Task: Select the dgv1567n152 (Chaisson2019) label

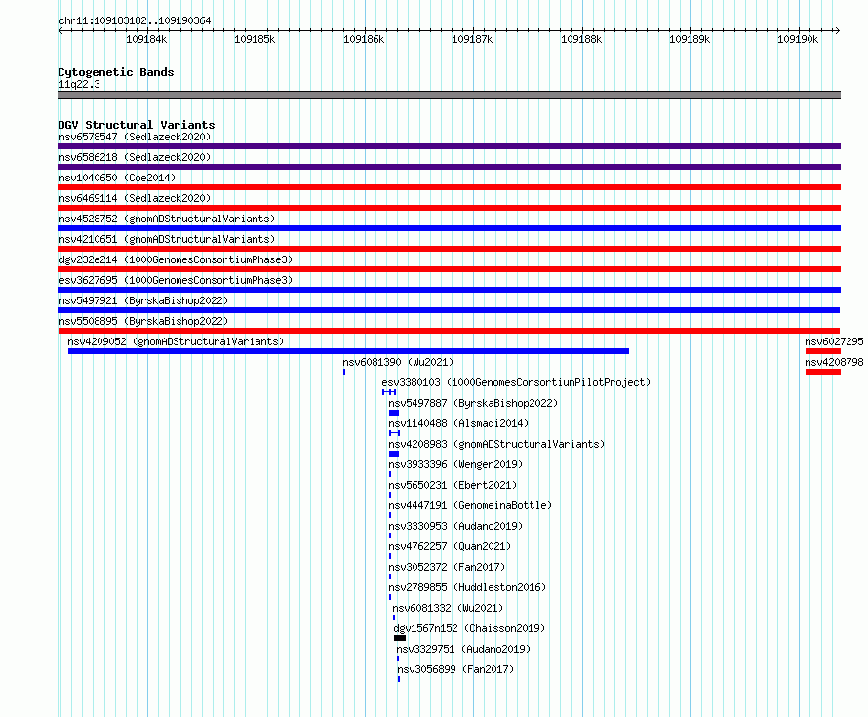Action: [x=469, y=628]
